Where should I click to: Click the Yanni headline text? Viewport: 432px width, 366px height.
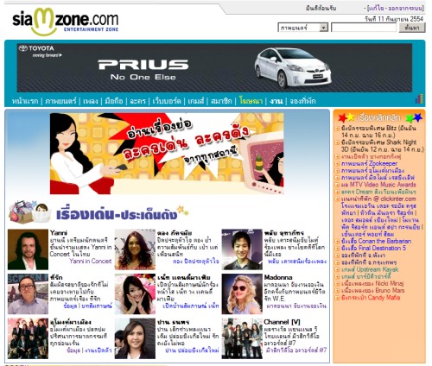tap(59, 233)
